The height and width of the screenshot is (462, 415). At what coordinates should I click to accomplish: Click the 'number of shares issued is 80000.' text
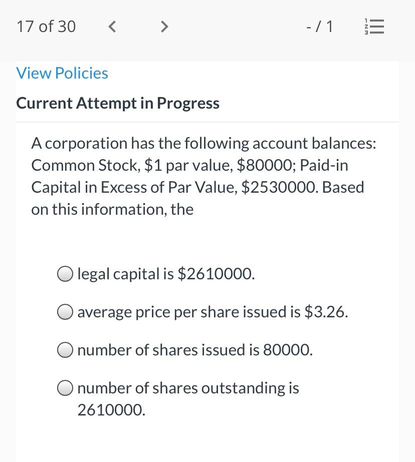coord(195,350)
